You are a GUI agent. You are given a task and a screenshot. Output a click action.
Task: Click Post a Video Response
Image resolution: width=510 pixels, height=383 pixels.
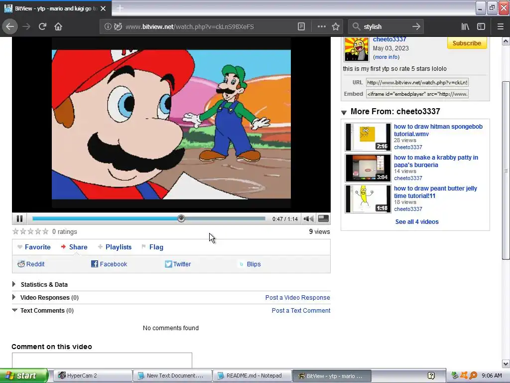coord(298,298)
